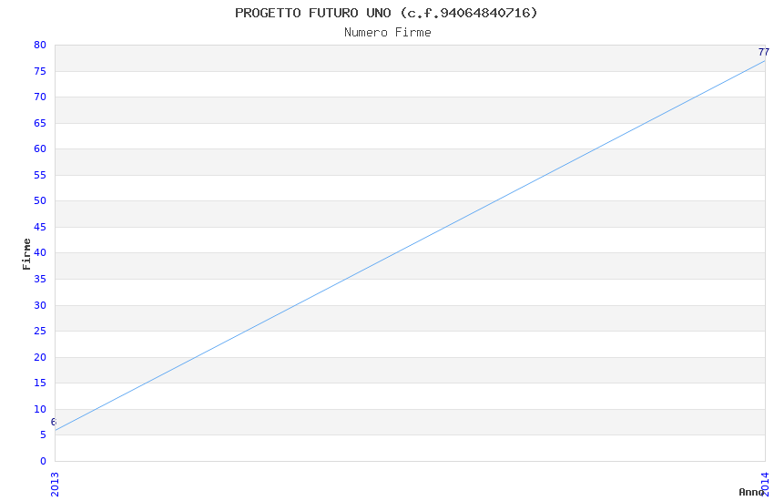
Task: Click the Anno x-axis title
Action: (750, 492)
